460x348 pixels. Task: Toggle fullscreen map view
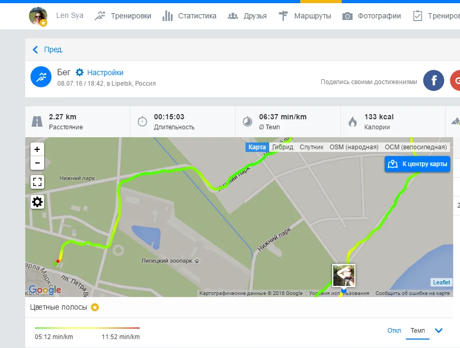[37, 182]
